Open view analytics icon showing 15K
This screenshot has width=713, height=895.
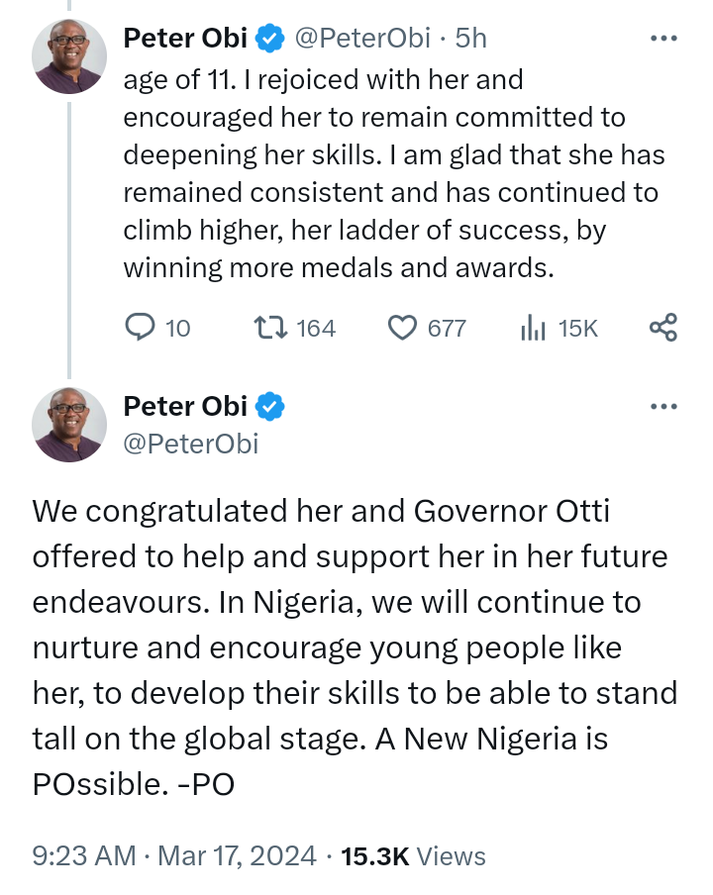[x=534, y=327]
